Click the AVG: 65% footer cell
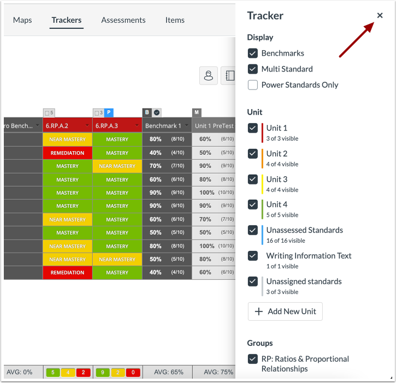 [x=168, y=372]
